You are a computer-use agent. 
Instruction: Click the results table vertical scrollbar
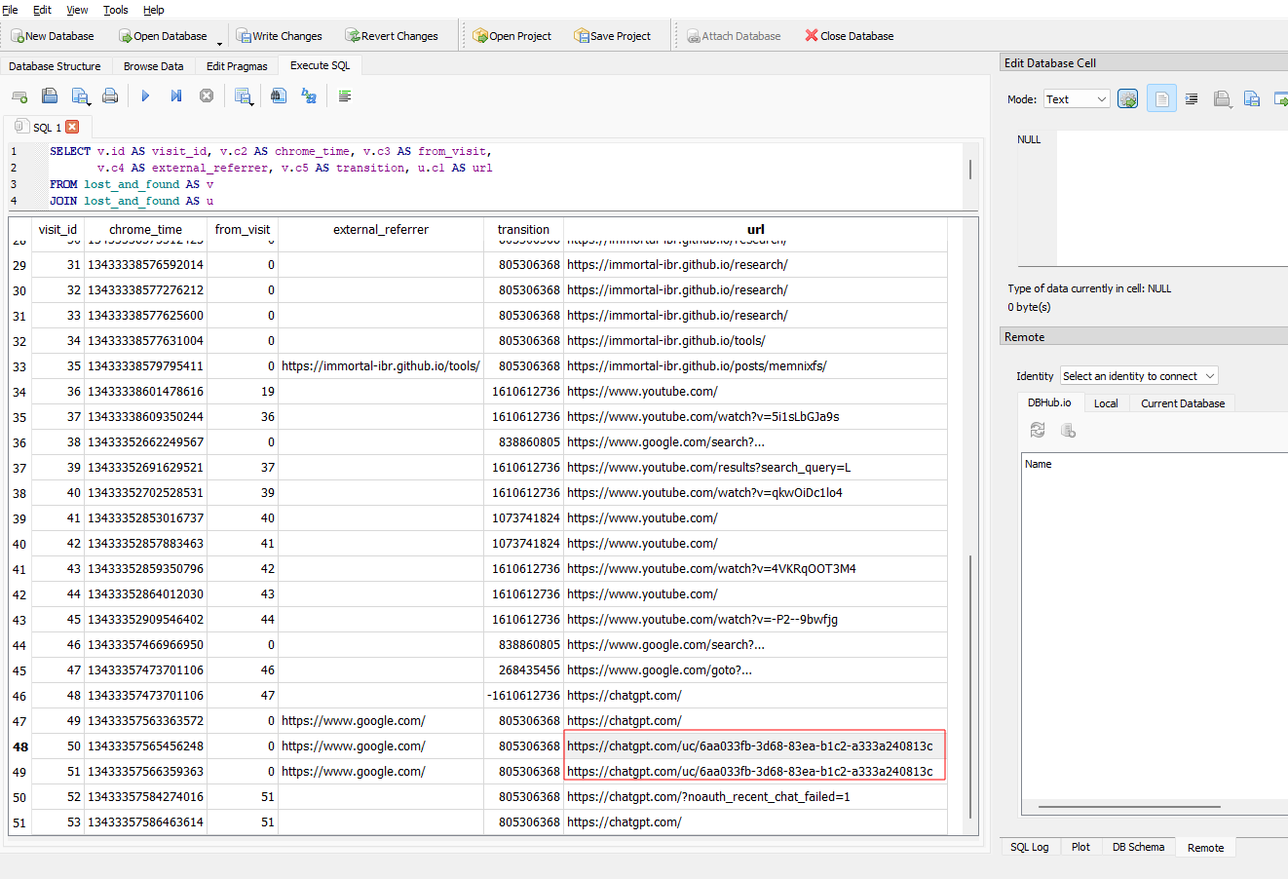pos(970,687)
